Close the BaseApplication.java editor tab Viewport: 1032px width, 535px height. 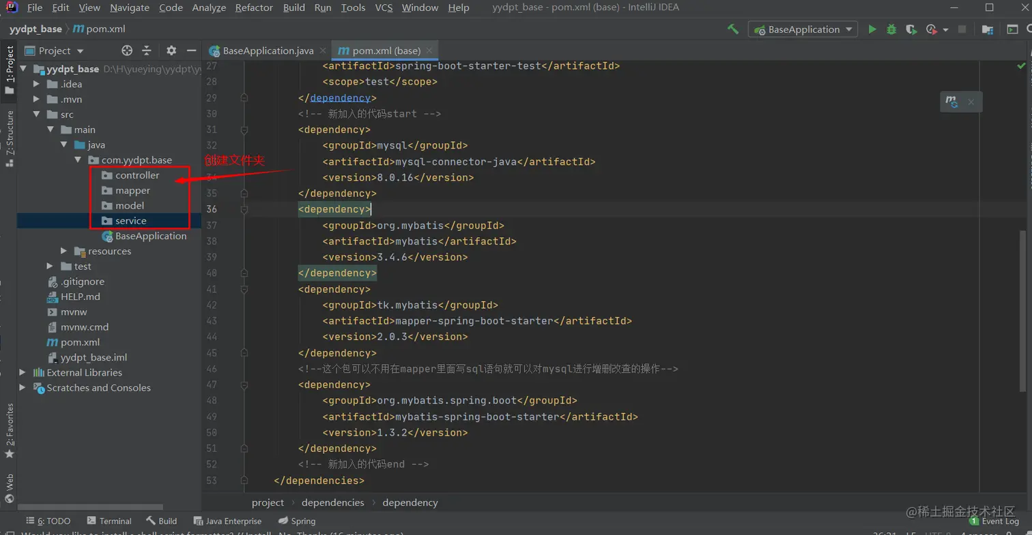tap(322, 51)
